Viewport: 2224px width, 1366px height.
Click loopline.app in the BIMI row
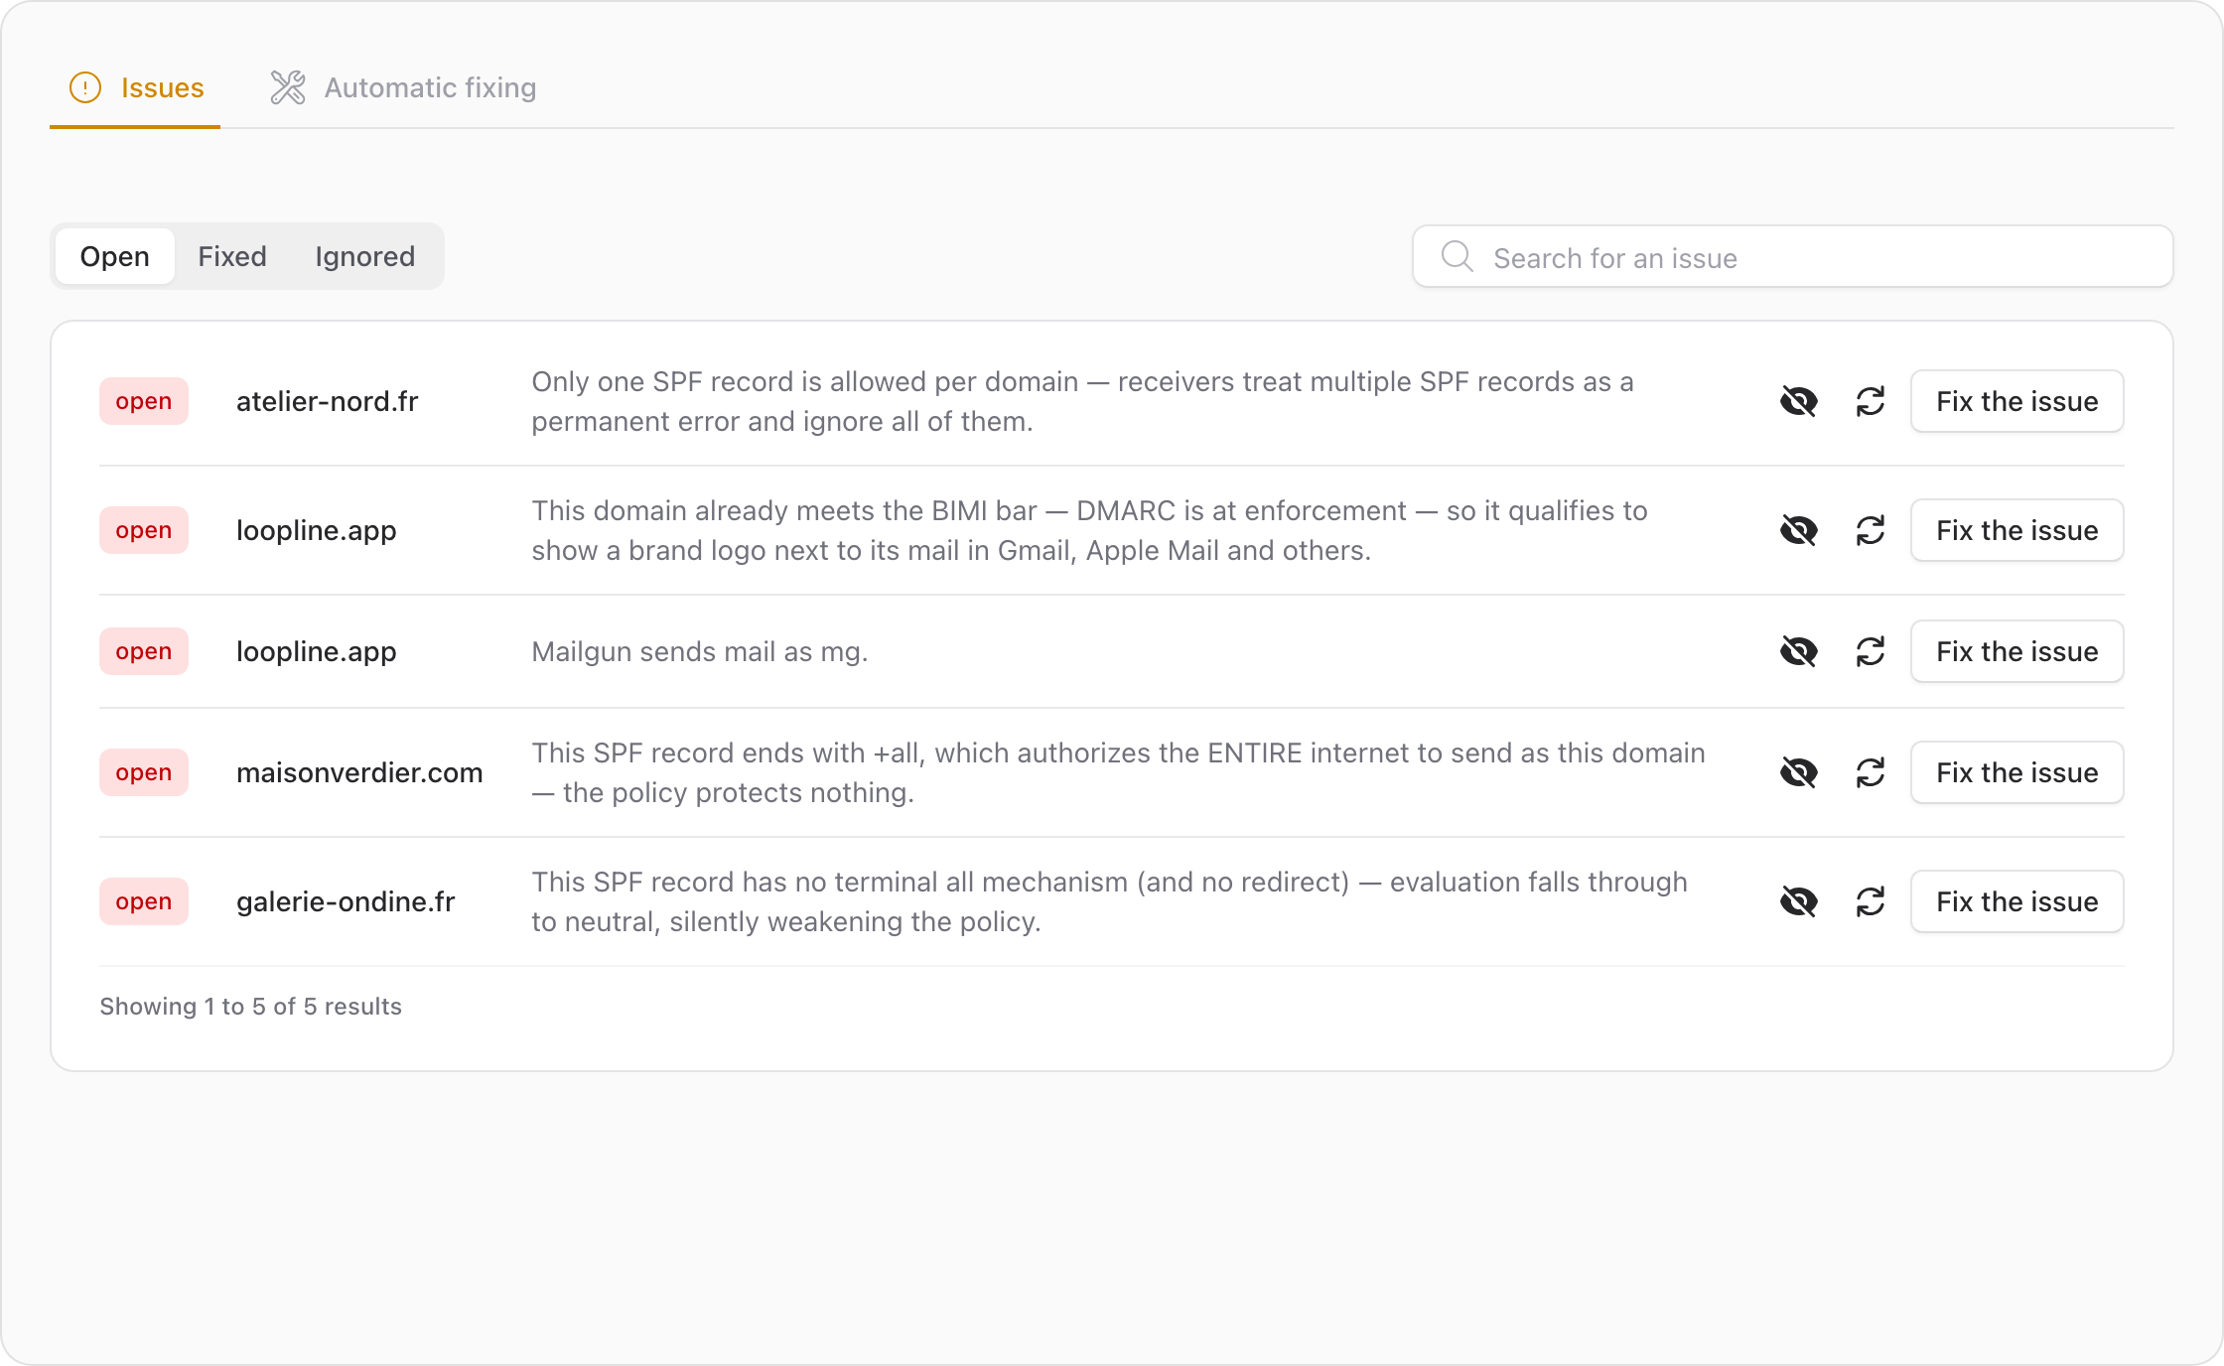click(317, 530)
